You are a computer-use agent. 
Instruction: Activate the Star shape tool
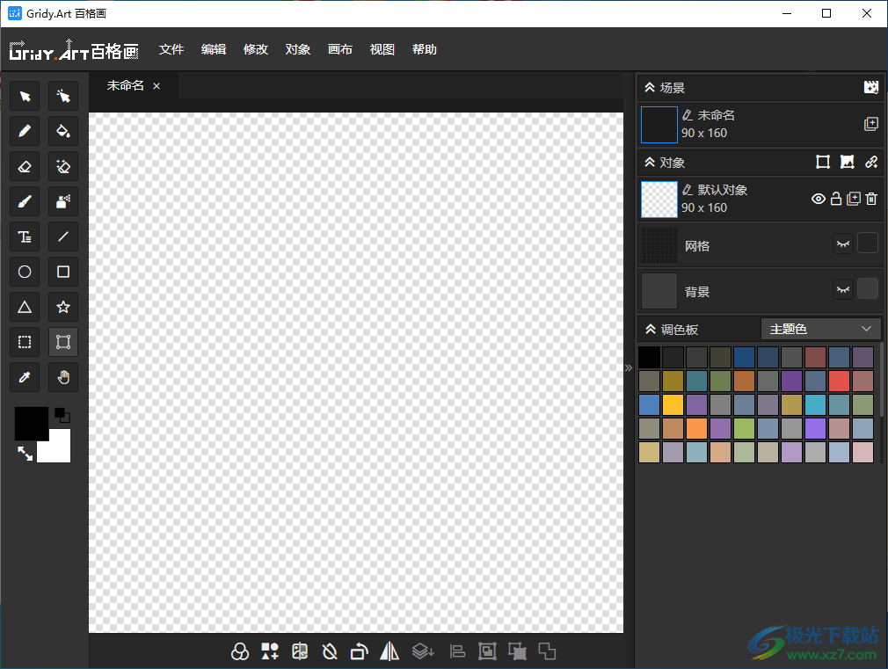pyautogui.click(x=63, y=307)
